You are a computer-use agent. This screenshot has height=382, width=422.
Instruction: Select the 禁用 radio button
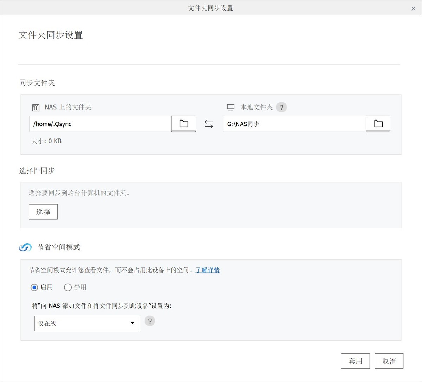coord(68,287)
